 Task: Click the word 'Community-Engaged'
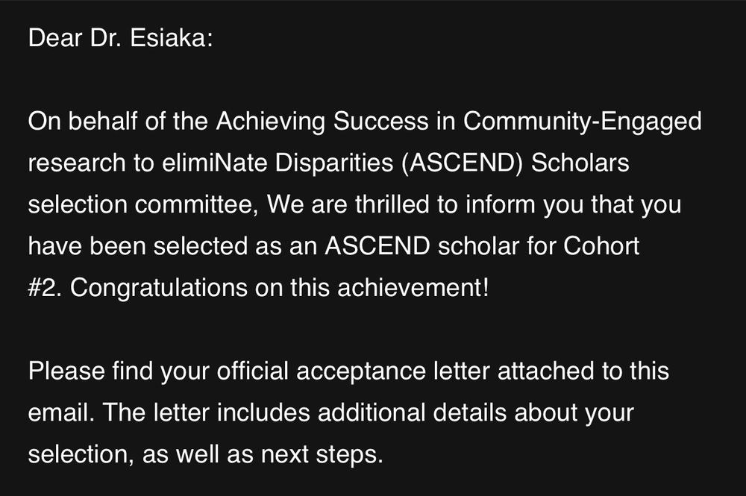click(583, 121)
